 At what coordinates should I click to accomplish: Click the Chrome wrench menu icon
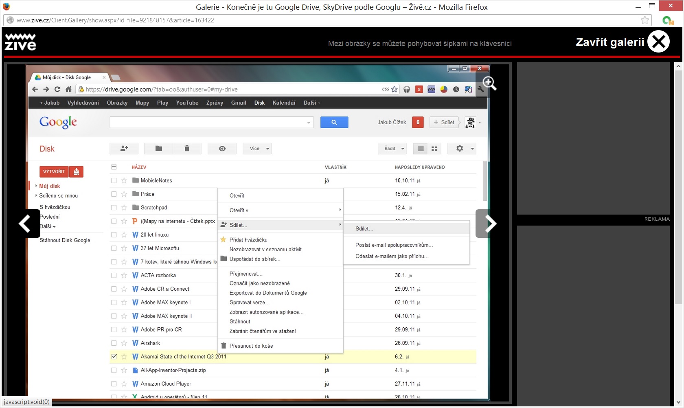480,90
